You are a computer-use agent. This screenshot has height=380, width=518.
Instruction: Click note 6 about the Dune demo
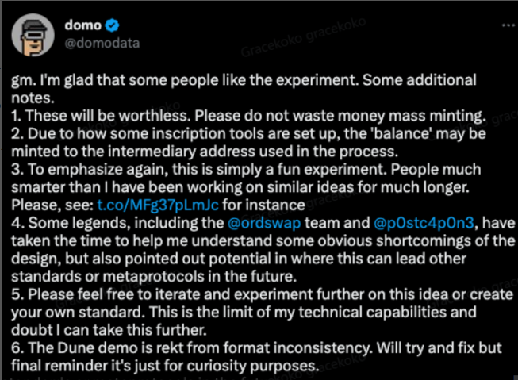point(256,357)
